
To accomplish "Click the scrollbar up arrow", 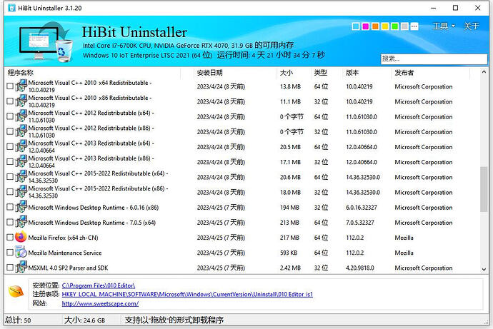I will click(484, 72).
